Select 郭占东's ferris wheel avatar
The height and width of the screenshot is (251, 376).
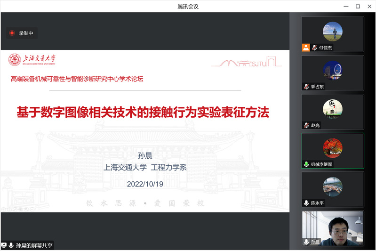[332, 71]
